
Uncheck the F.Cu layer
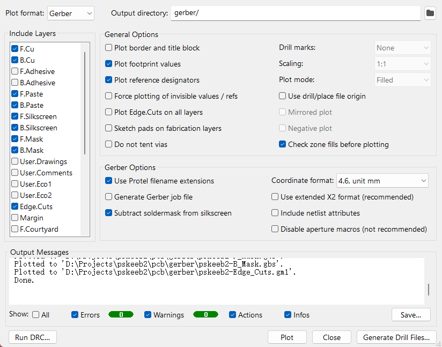point(15,49)
